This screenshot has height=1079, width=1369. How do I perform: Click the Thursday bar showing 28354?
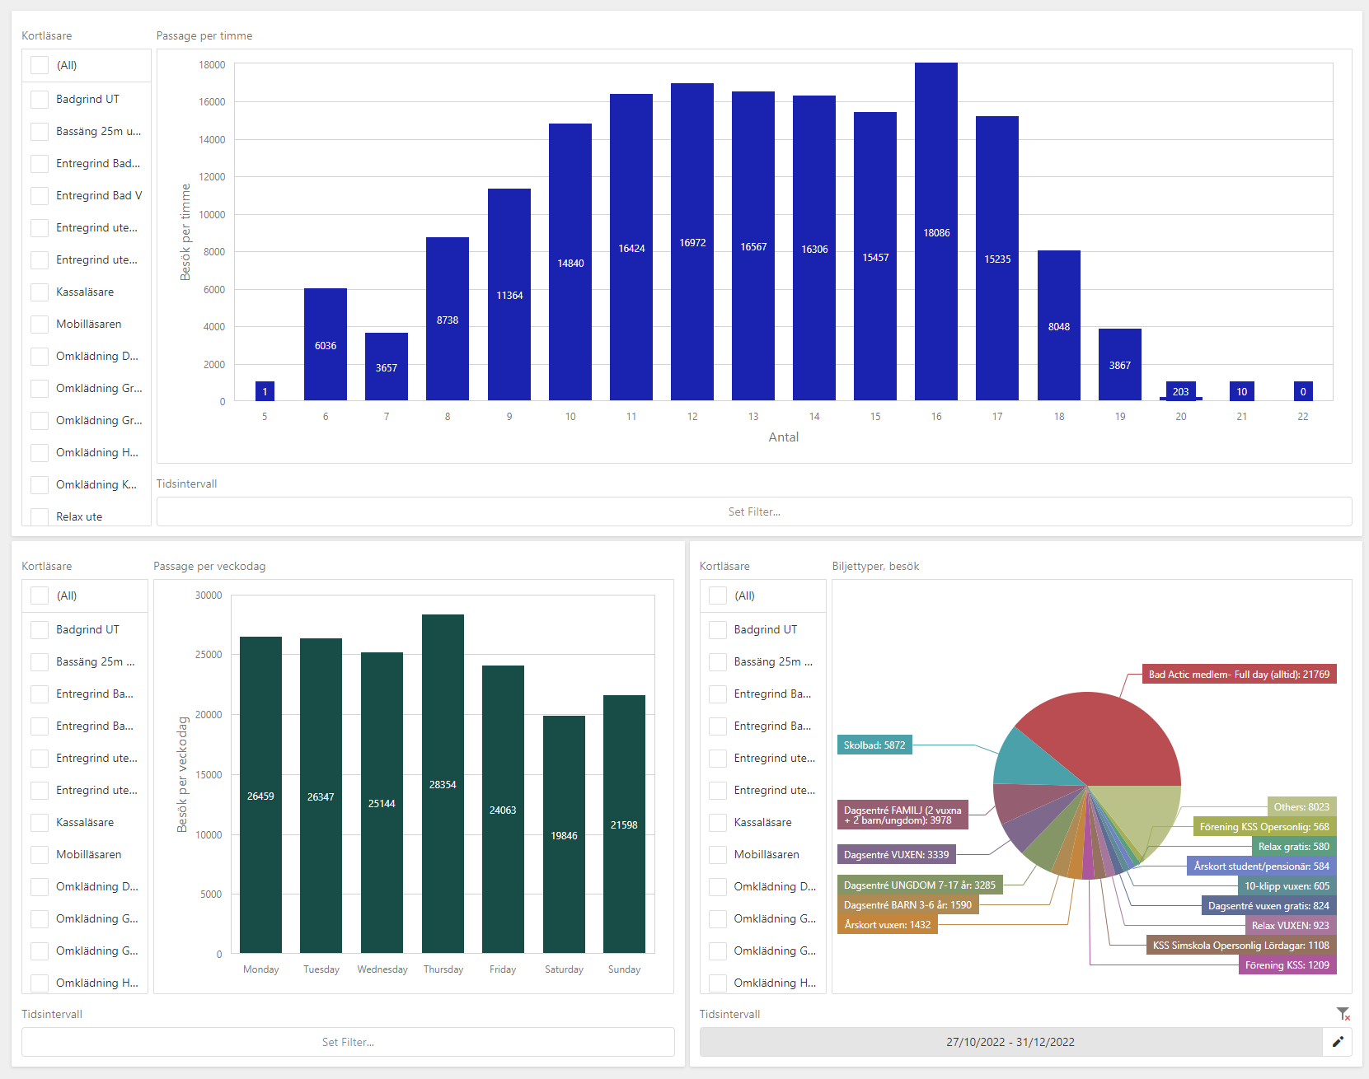click(443, 783)
